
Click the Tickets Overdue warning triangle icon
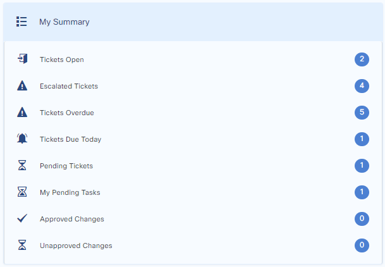22,113
